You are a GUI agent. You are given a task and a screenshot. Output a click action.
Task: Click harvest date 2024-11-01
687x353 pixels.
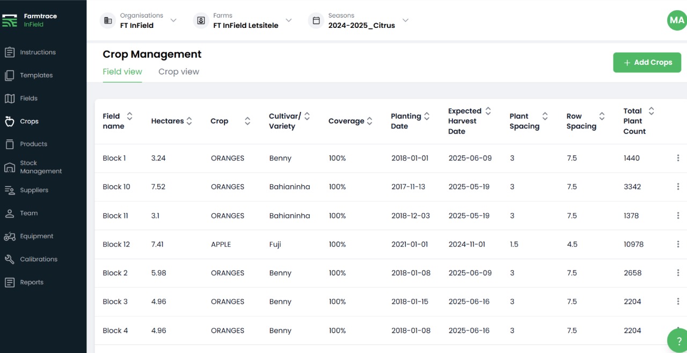coord(467,244)
